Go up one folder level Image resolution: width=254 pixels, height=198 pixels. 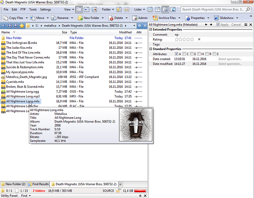click(16, 26)
